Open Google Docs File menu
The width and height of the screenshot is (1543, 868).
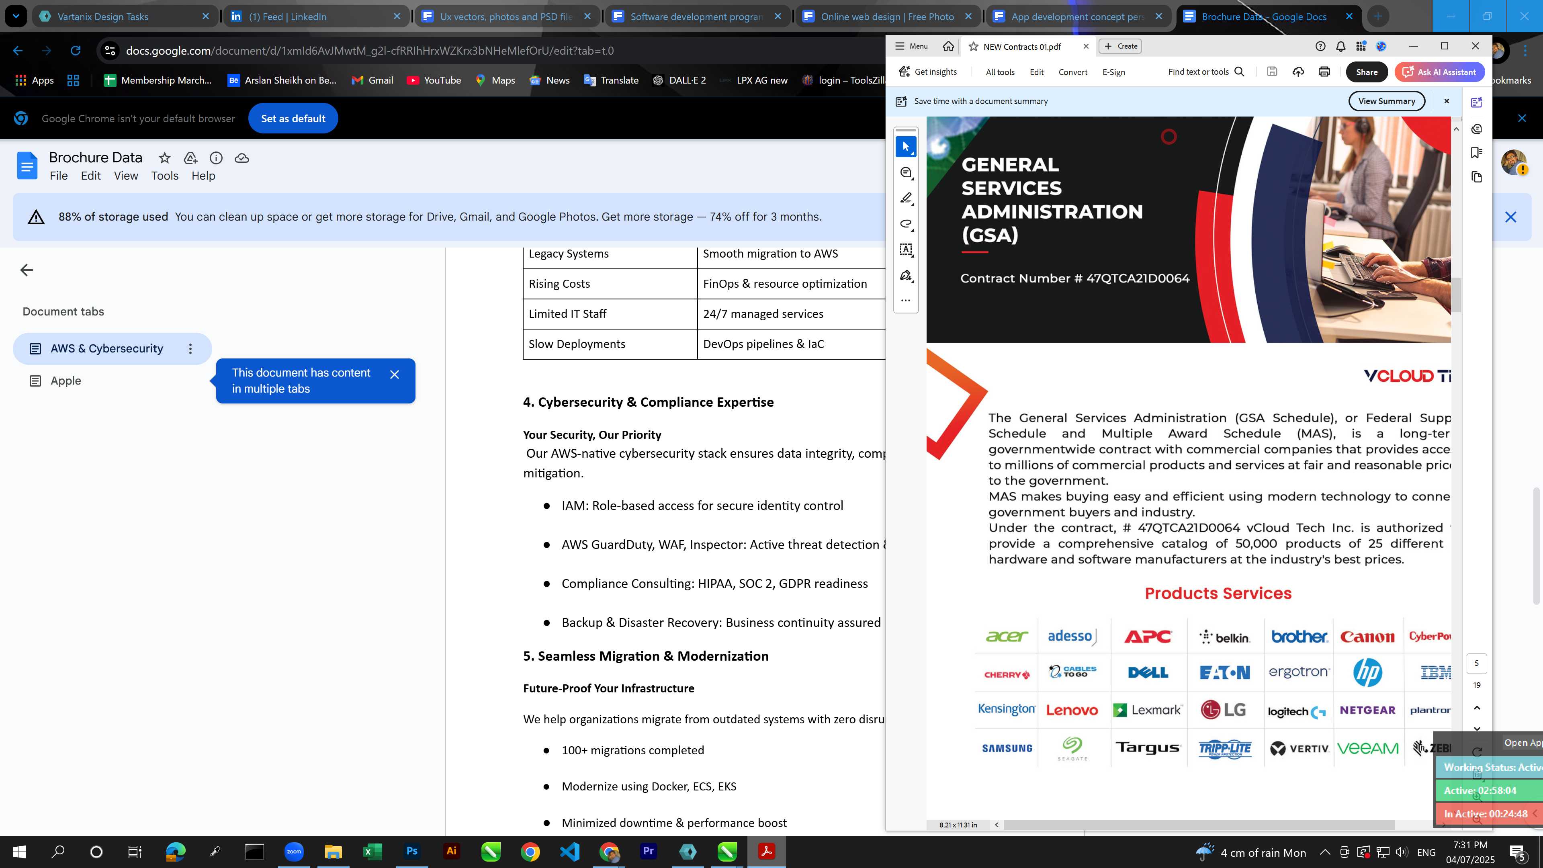click(59, 176)
